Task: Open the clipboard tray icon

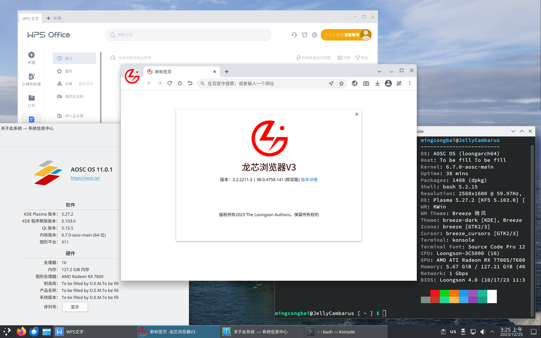Action: click(443, 332)
